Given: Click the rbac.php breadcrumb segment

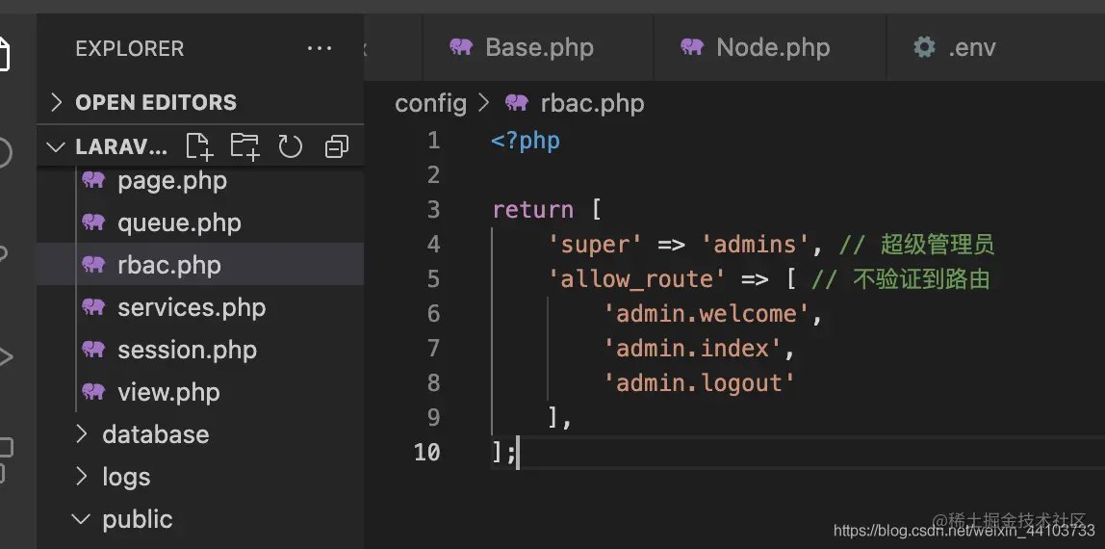Looking at the screenshot, I should (x=592, y=104).
